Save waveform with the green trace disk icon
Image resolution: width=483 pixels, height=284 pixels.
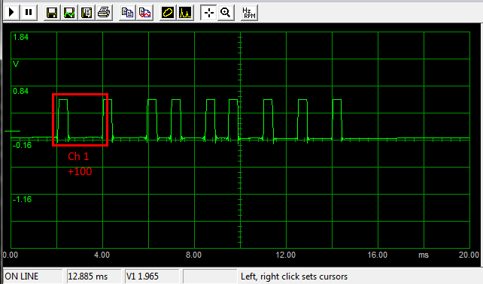point(69,13)
